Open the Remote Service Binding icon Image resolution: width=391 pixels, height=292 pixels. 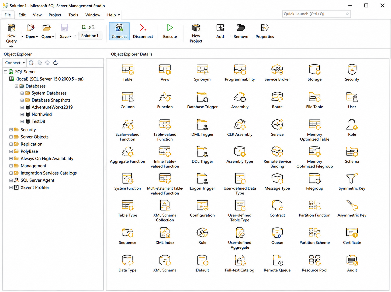(x=277, y=152)
